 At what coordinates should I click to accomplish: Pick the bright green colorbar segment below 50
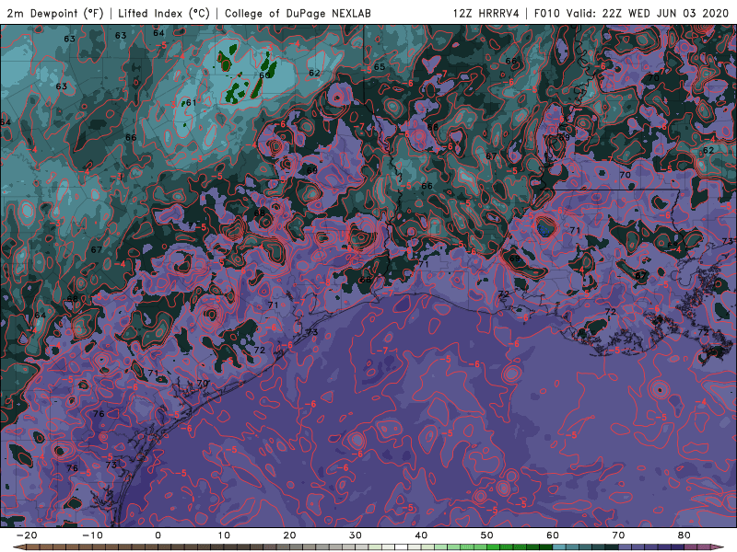point(494,547)
